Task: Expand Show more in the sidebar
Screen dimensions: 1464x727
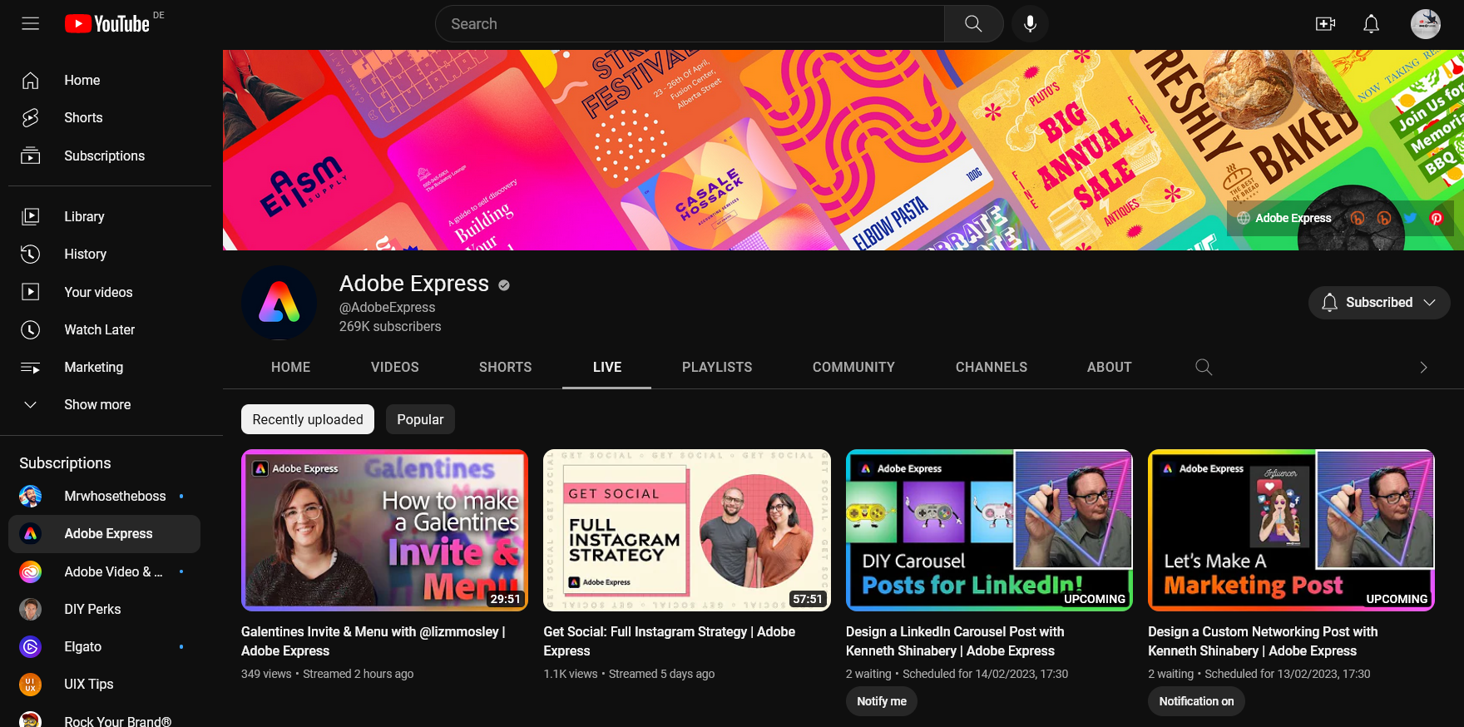Action: pyautogui.click(x=108, y=404)
